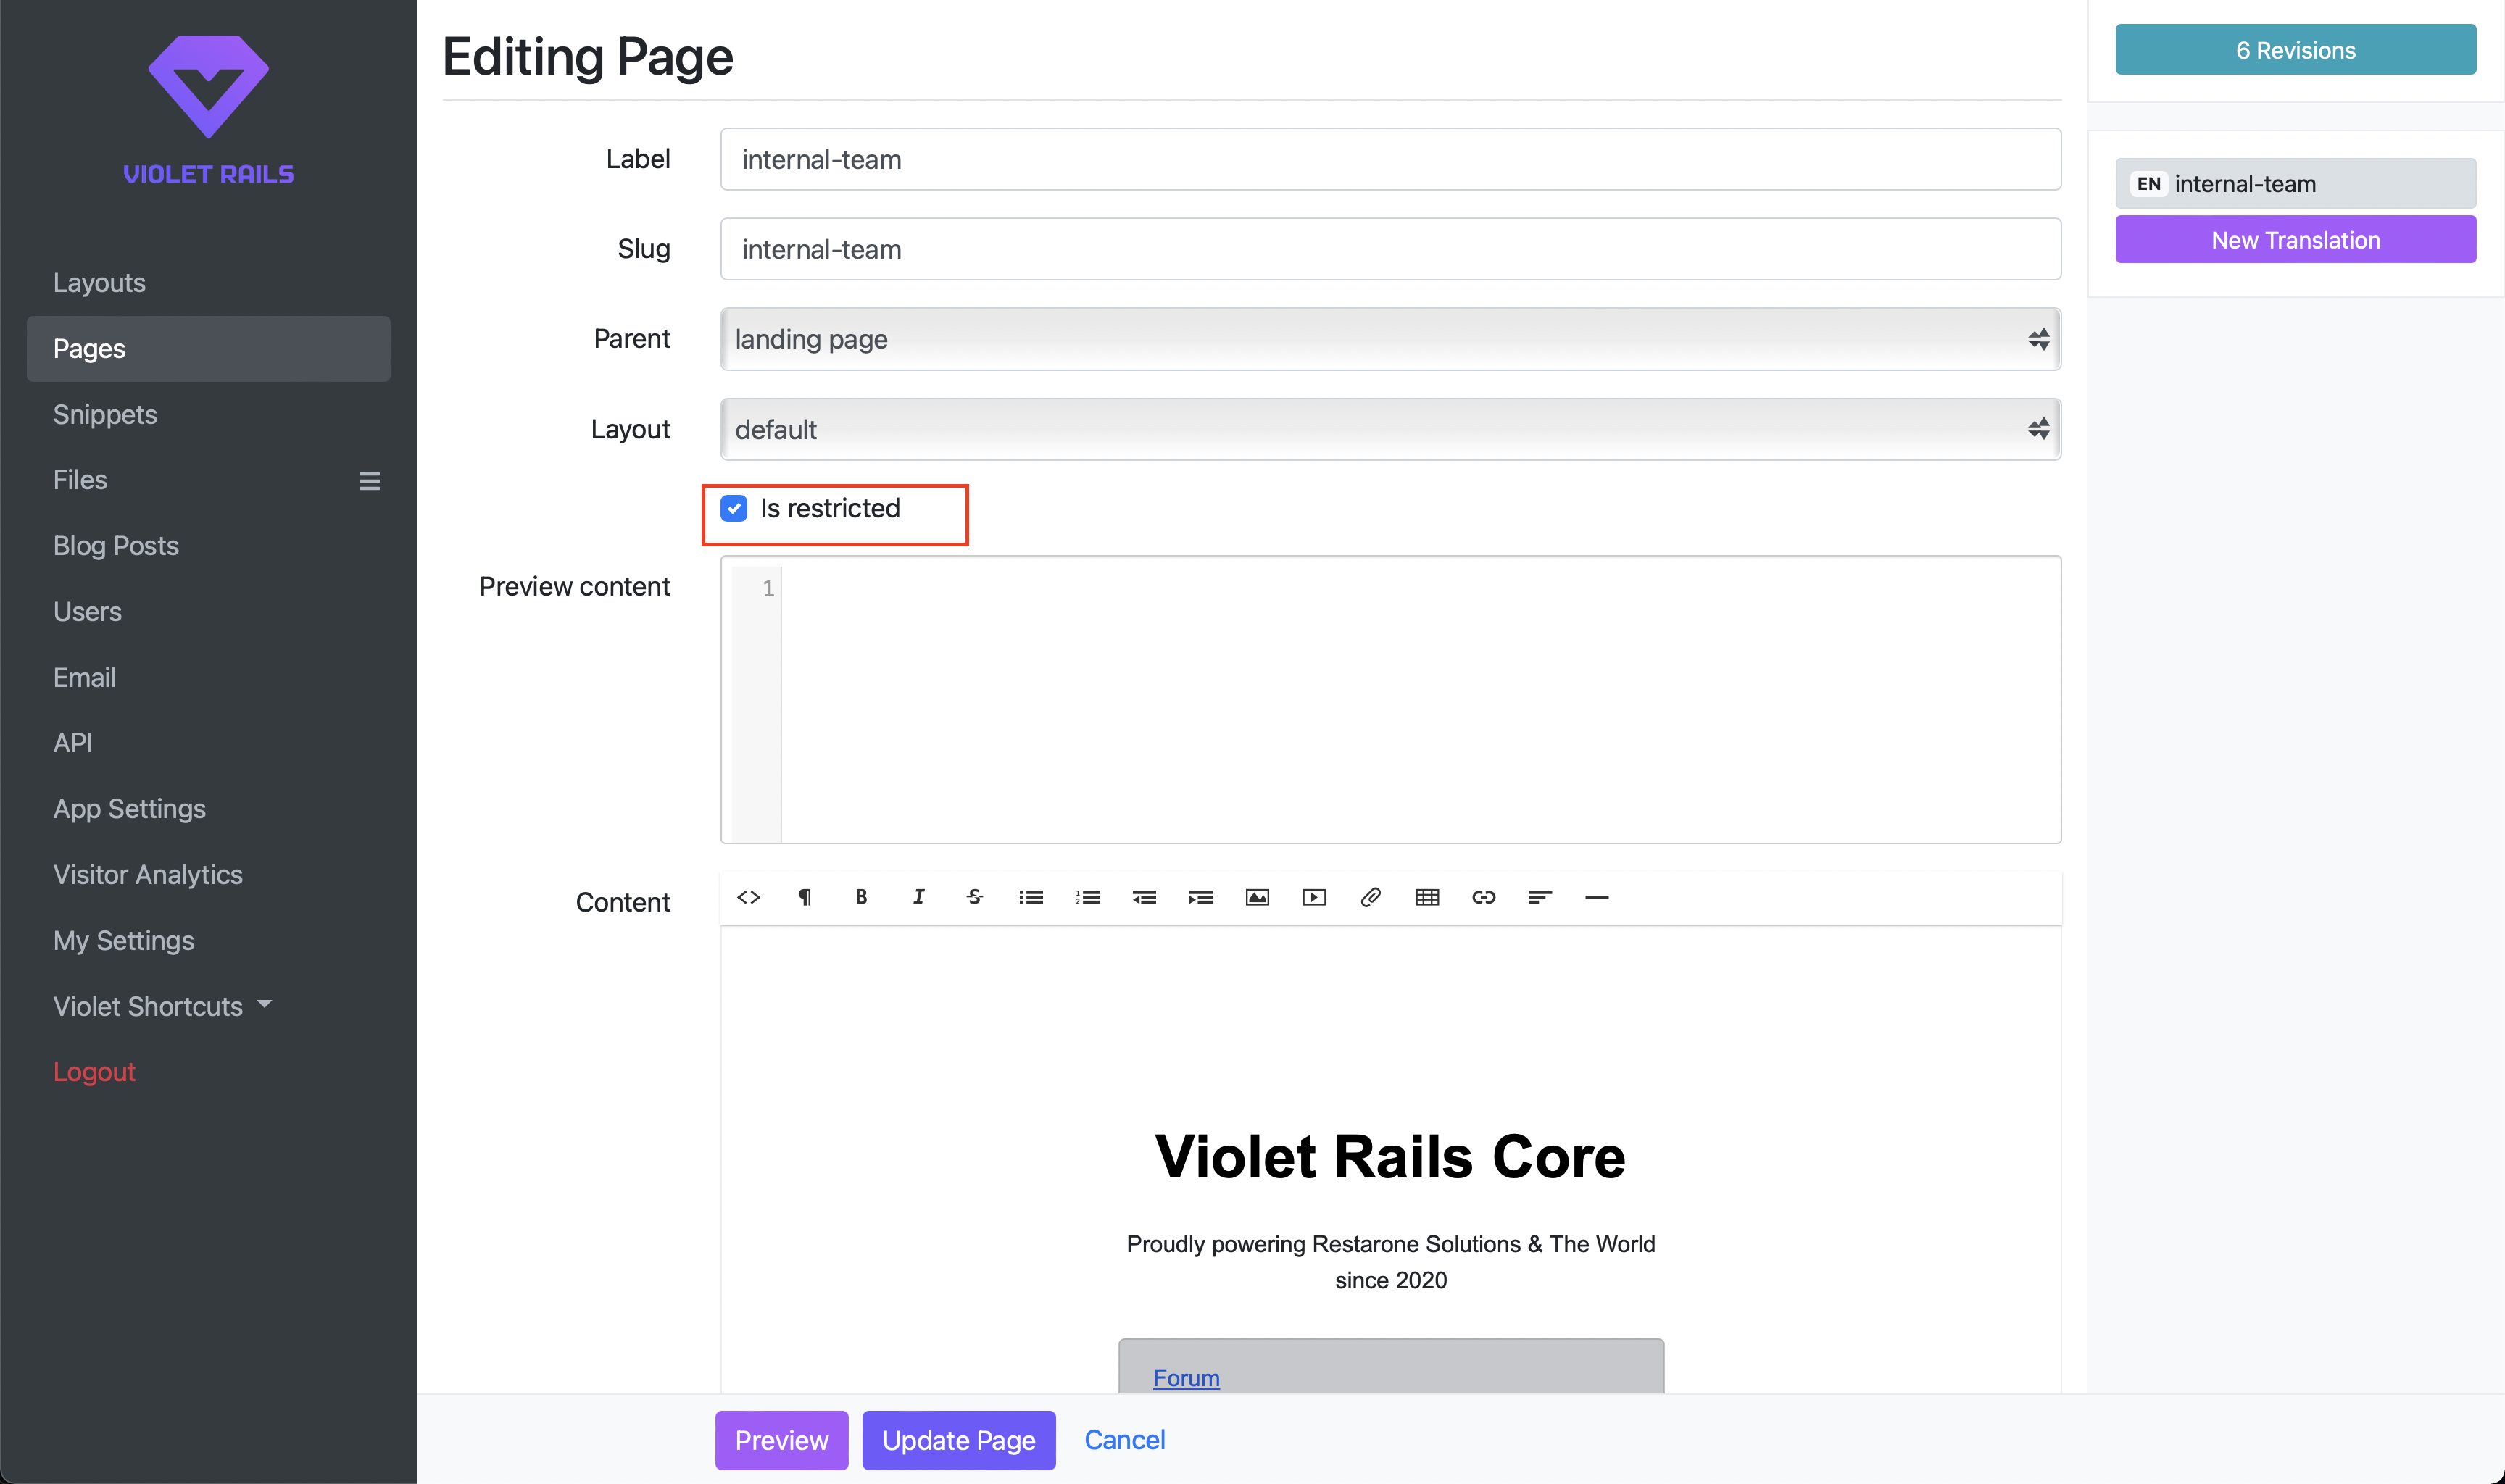Open the Forum link in page preview

(x=1186, y=1377)
